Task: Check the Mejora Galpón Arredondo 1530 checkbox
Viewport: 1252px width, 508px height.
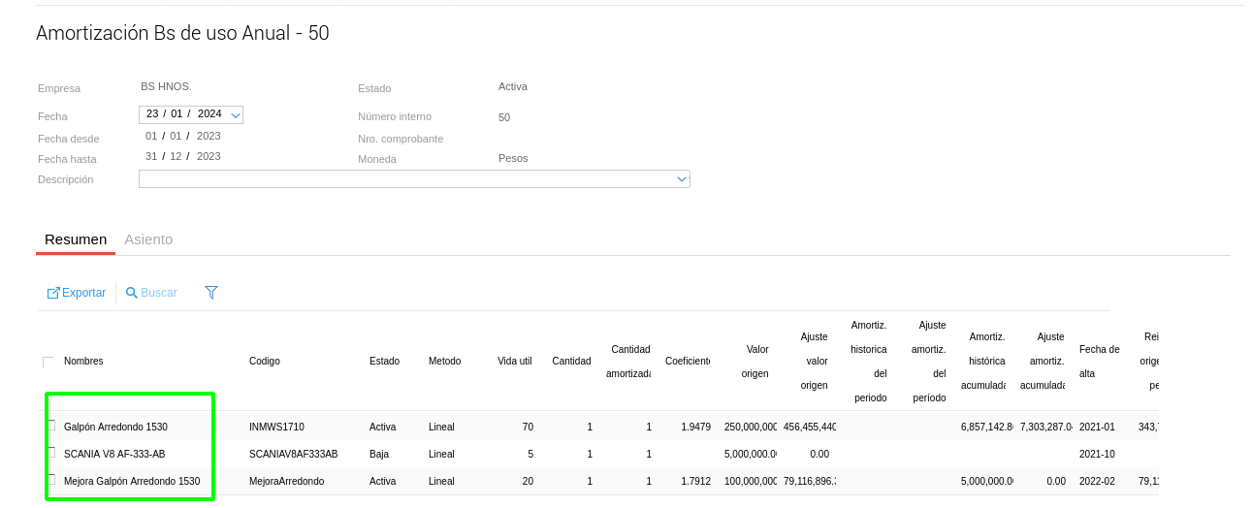Action: click(x=50, y=479)
